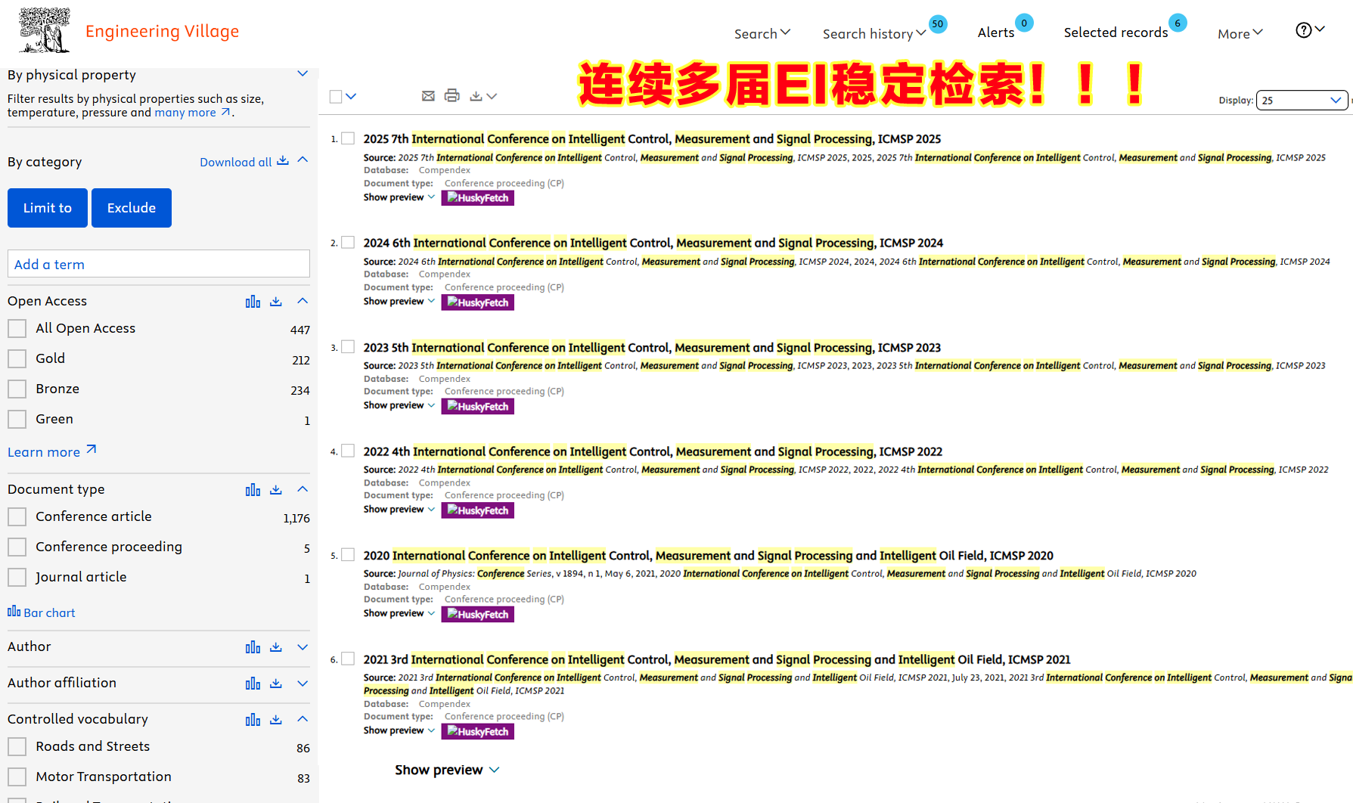
Task: Click the Exclude button
Action: pyautogui.click(x=132, y=208)
